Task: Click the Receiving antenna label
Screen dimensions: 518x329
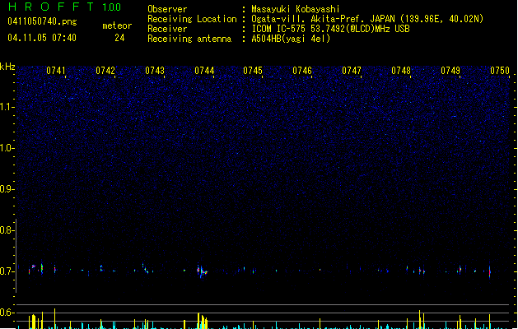Action: [189, 39]
